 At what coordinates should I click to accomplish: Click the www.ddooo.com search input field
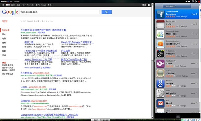(59, 12)
